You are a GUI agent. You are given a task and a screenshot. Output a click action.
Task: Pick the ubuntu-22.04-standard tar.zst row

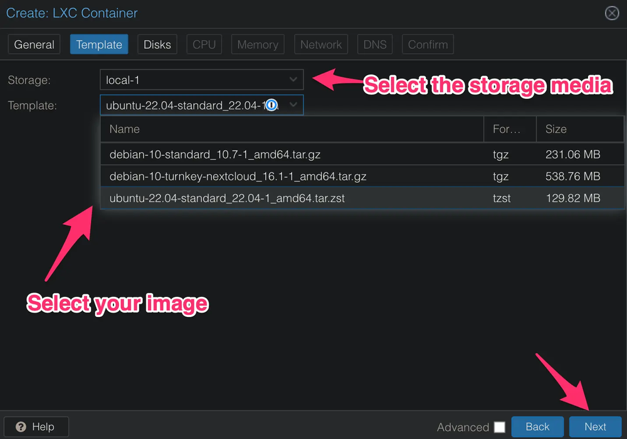coord(362,198)
